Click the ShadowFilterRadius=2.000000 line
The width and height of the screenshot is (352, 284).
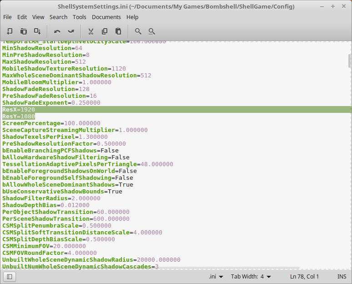51,198
